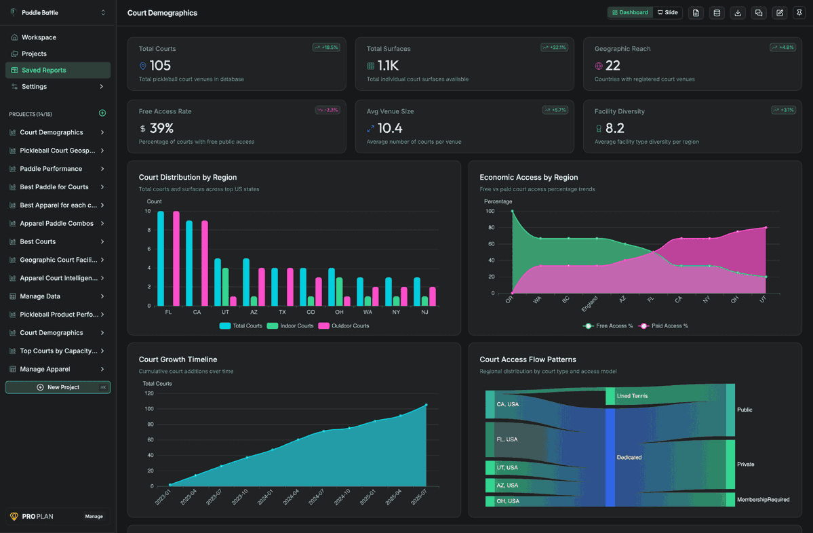
Task: Click the Outdoor Courts pink legend swatch
Action: coord(323,326)
